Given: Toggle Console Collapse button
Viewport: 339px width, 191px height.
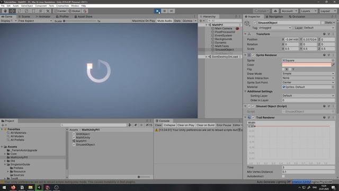Looking at the screenshot, I should pos(169,125).
